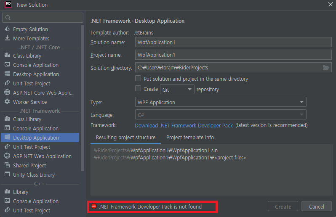Click the 'Developer Pack is not found' message

click(150, 206)
